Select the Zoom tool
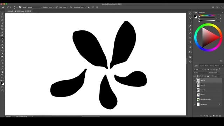This screenshot has width=224, height=126. coord(2,75)
